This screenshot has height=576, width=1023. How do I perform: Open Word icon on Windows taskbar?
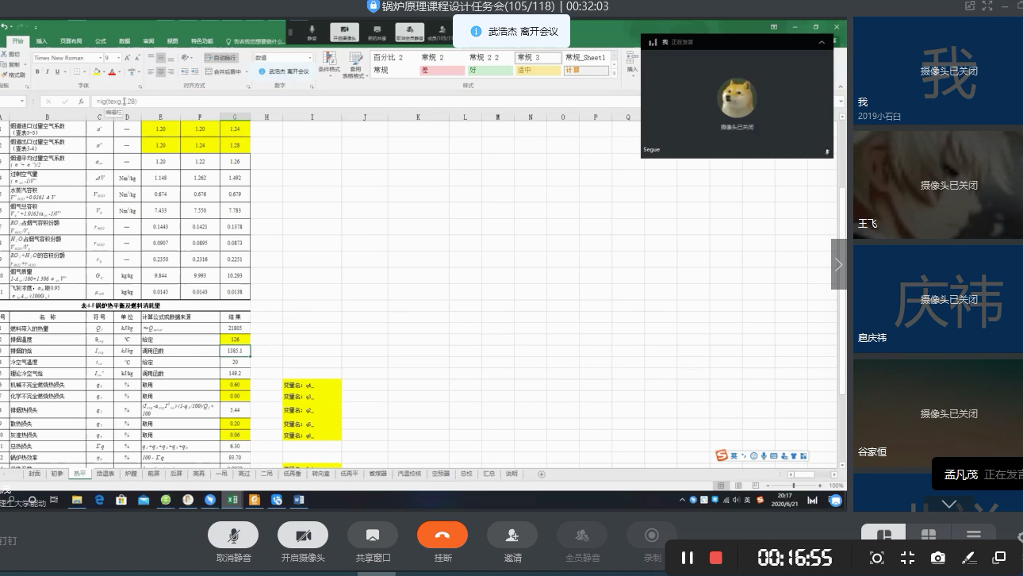pos(299,500)
